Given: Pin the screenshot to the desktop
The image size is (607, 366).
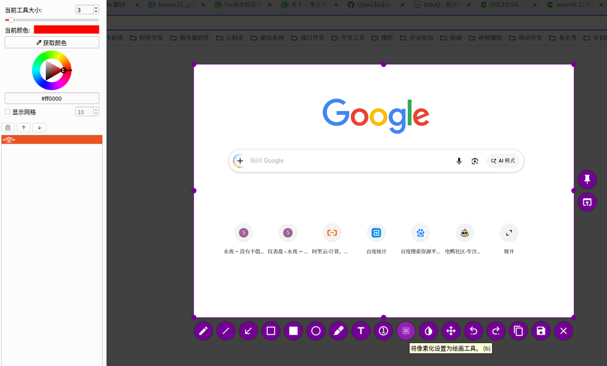Looking at the screenshot, I should 587,179.
